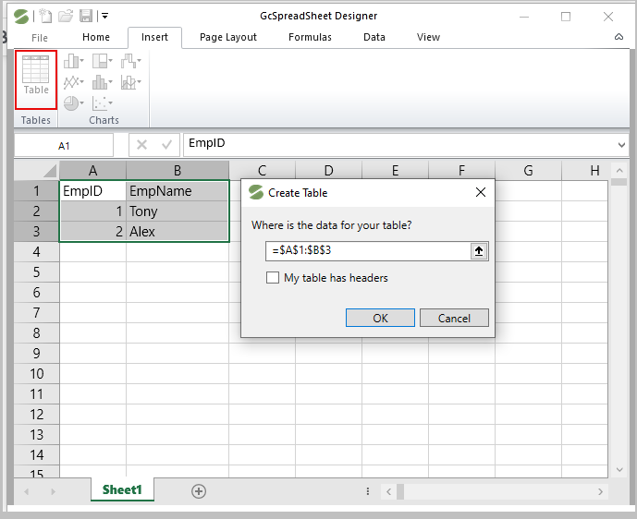Click vertical scrollbar up arrow
The height and width of the screenshot is (519, 637).
pyautogui.click(x=619, y=171)
